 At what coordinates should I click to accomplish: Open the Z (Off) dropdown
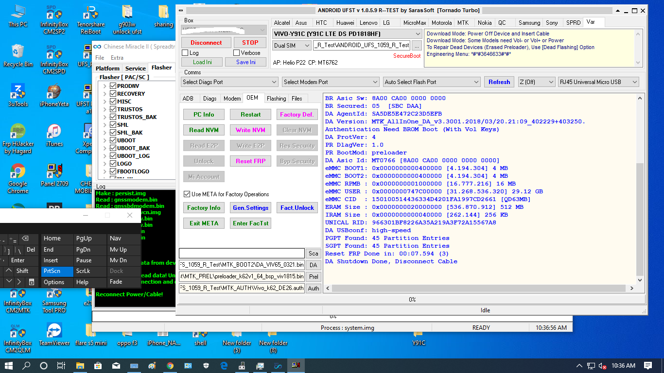[x=536, y=82]
